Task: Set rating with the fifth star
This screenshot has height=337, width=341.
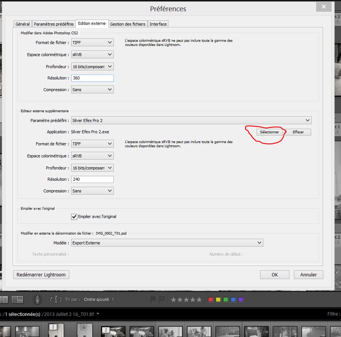Action: pyautogui.click(x=199, y=300)
